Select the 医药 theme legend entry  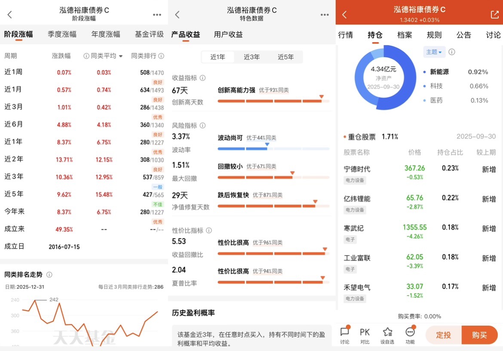pyautogui.click(x=456, y=101)
